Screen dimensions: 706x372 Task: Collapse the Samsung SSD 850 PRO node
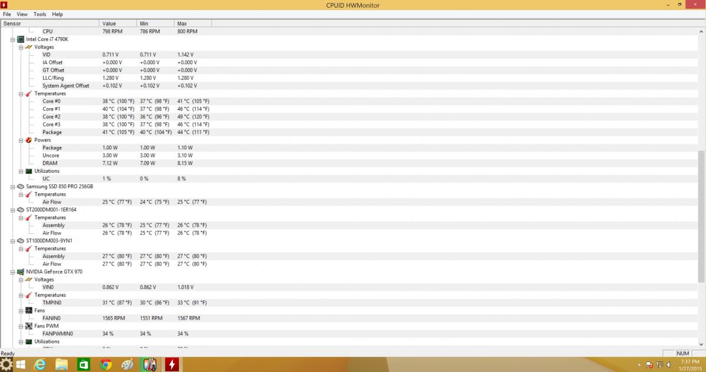[x=12, y=186]
